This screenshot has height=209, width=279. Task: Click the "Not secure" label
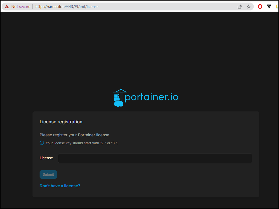coord(21,7)
